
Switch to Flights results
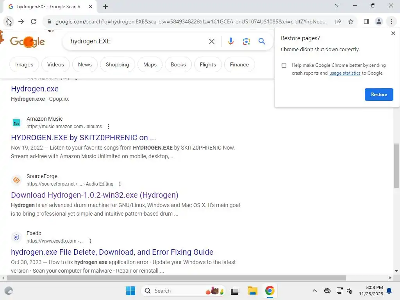[208, 65]
